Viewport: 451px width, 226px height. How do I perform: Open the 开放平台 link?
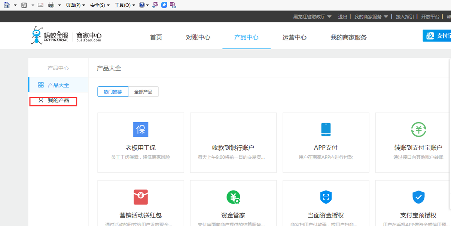click(x=430, y=16)
